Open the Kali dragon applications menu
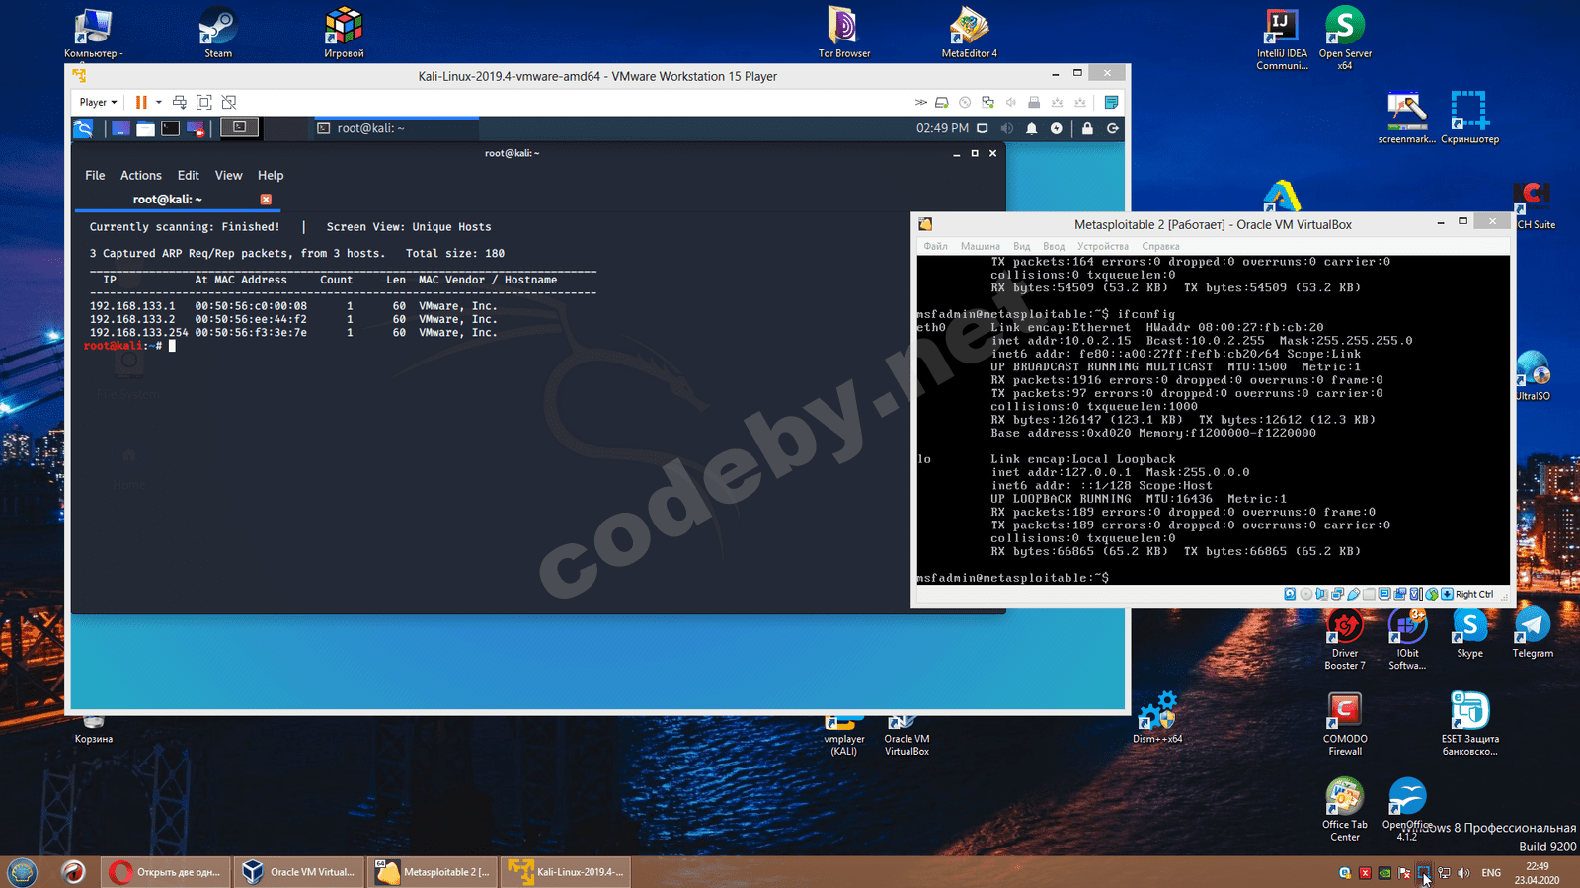 (84, 128)
